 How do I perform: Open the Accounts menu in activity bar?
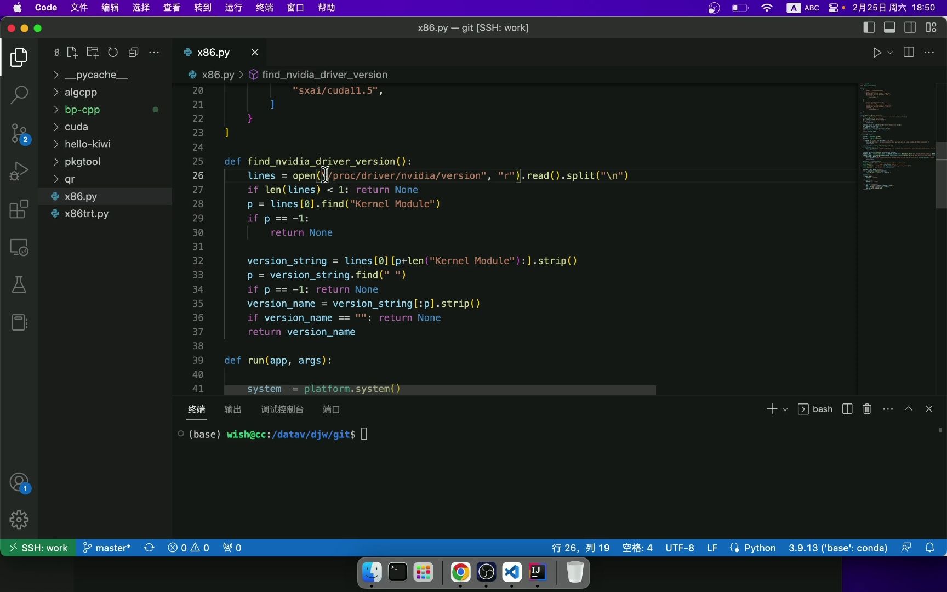coord(19,483)
